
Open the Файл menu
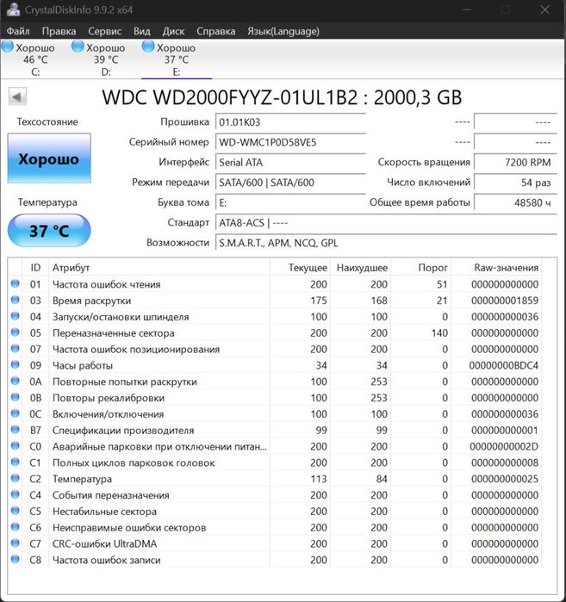18,31
